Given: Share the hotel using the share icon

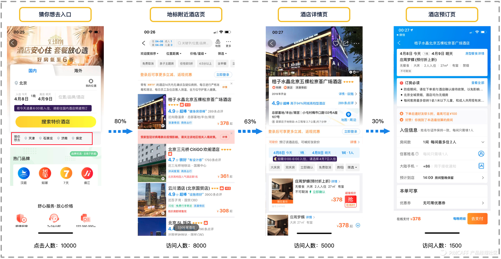Looking at the screenshot, I should tap(346, 43).
